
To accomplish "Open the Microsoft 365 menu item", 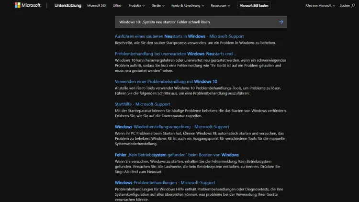I will [x=96, y=5].
